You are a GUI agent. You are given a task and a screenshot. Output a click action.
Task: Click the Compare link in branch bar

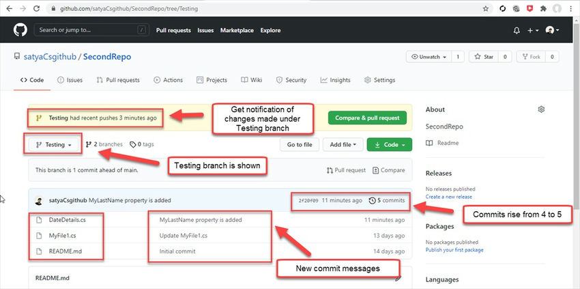tap(388, 170)
